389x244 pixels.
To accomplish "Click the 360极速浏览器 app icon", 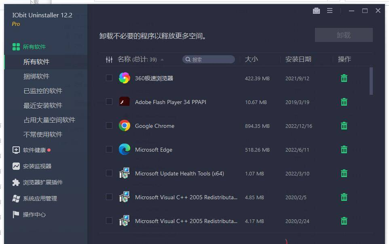I will [124, 78].
